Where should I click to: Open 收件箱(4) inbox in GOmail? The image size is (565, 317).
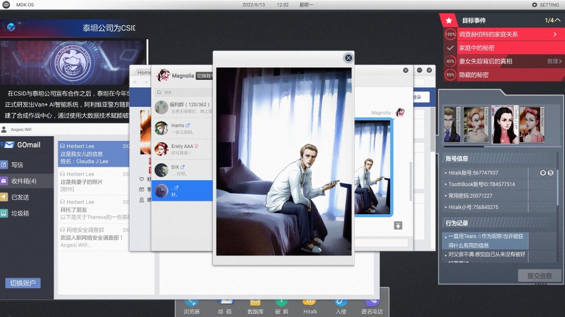click(x=26, y=181)
